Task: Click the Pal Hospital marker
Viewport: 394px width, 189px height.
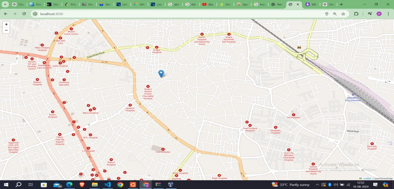Action: coord(294,114)
